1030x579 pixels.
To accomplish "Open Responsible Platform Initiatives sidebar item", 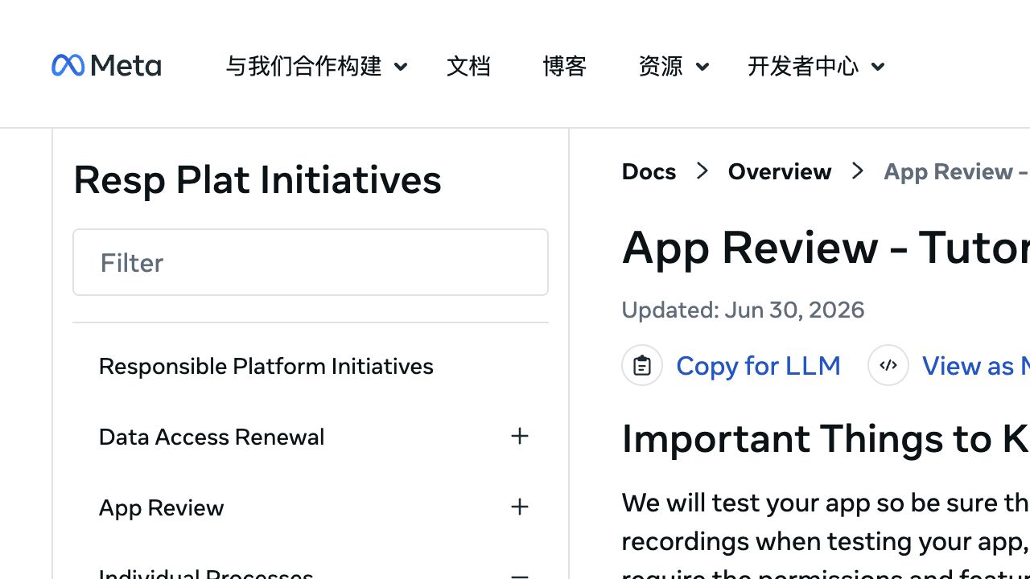I will point(266,366).
